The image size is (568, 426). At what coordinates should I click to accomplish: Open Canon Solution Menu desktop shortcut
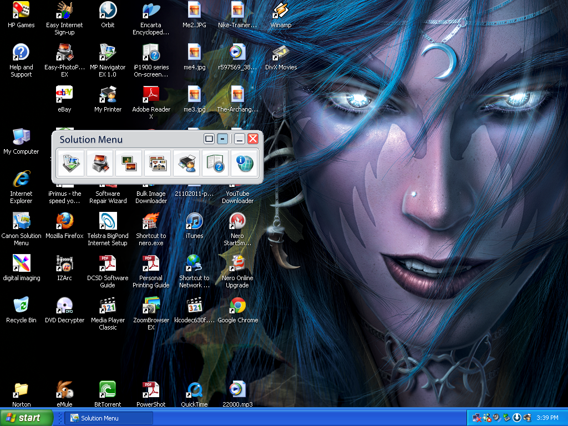tap(21, 229)
